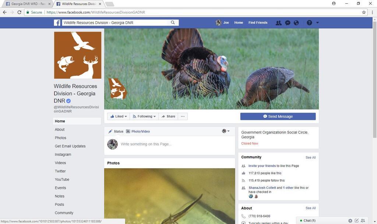Click phone number (770) 918-6400
The width and height of the screenshot is (377, 224).
point(259,216)
